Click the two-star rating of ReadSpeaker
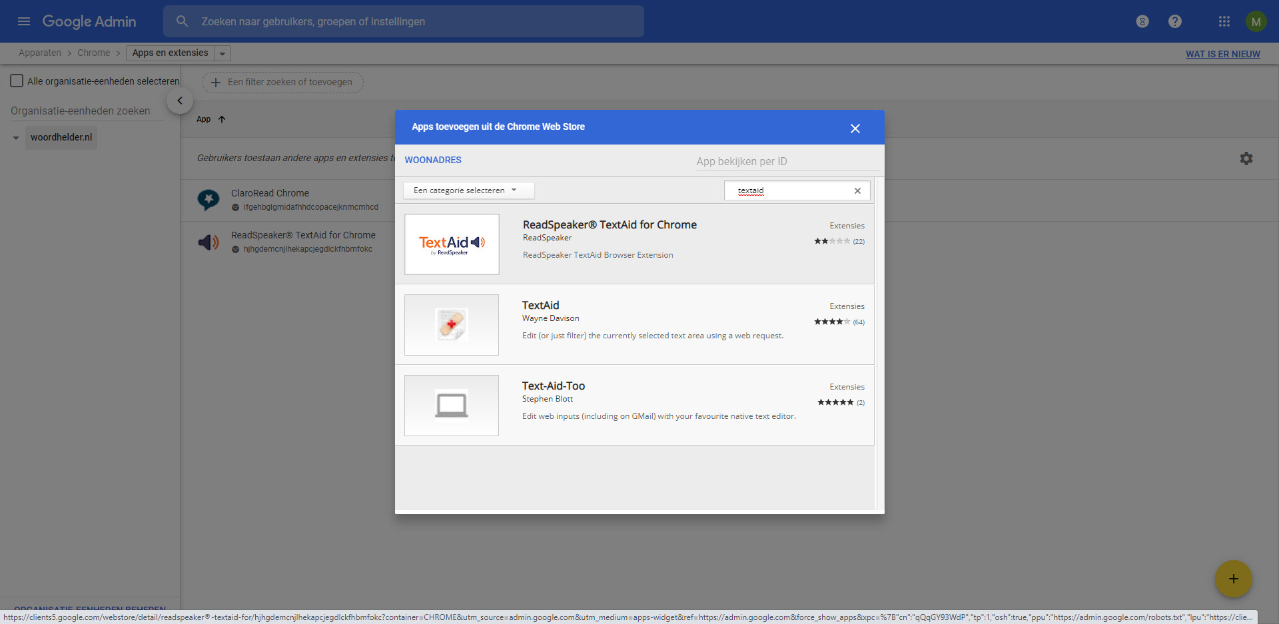Image resolution: width=1279 pixels, height=624 pixels. point(832,241)
